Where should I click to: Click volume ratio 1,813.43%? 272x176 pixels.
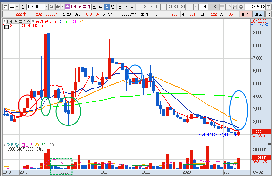(91, 14)
